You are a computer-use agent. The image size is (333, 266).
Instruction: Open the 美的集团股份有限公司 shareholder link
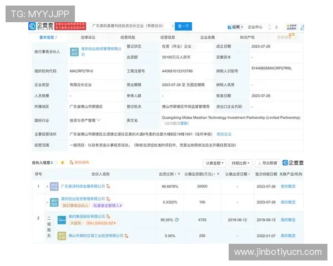tap(87, 216)
